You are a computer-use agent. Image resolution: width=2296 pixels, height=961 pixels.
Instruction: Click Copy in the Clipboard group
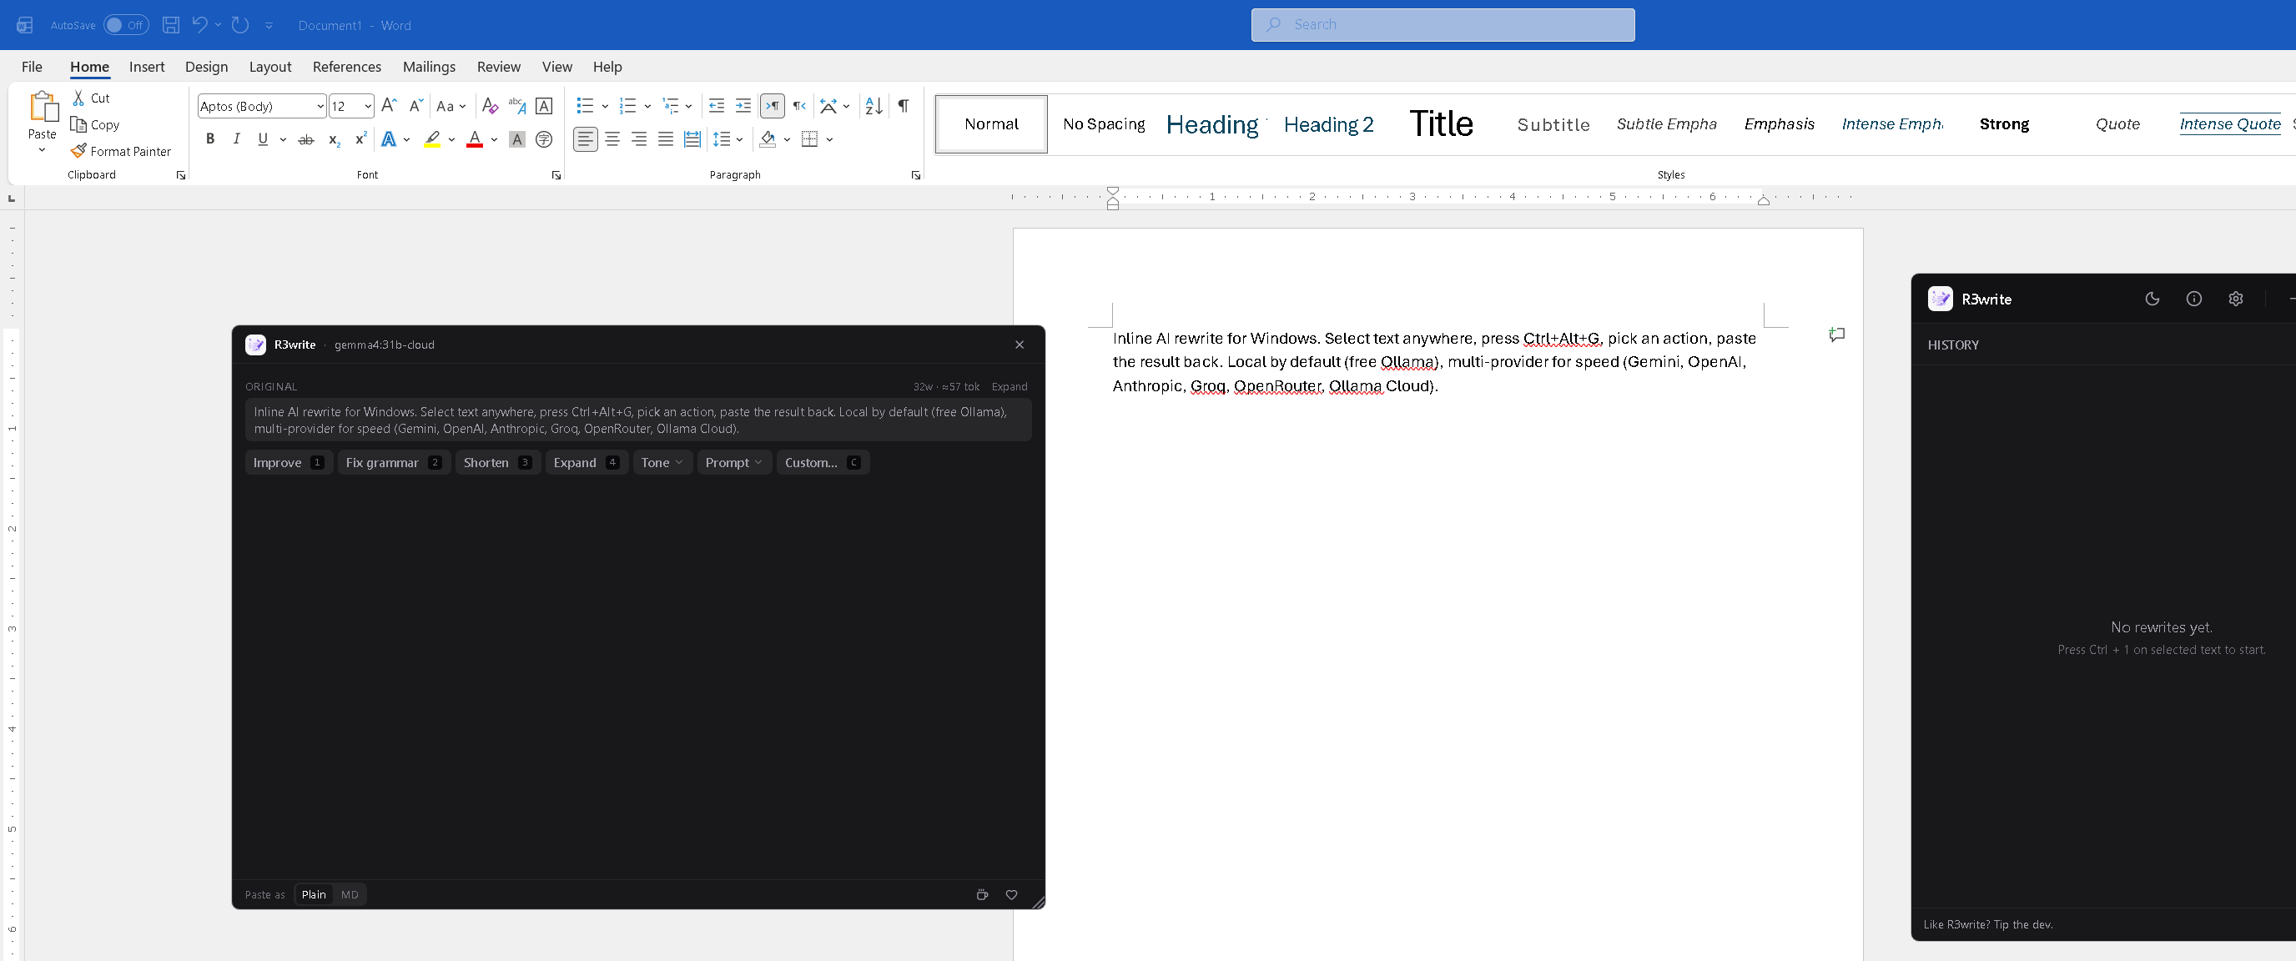pos(94,125)
